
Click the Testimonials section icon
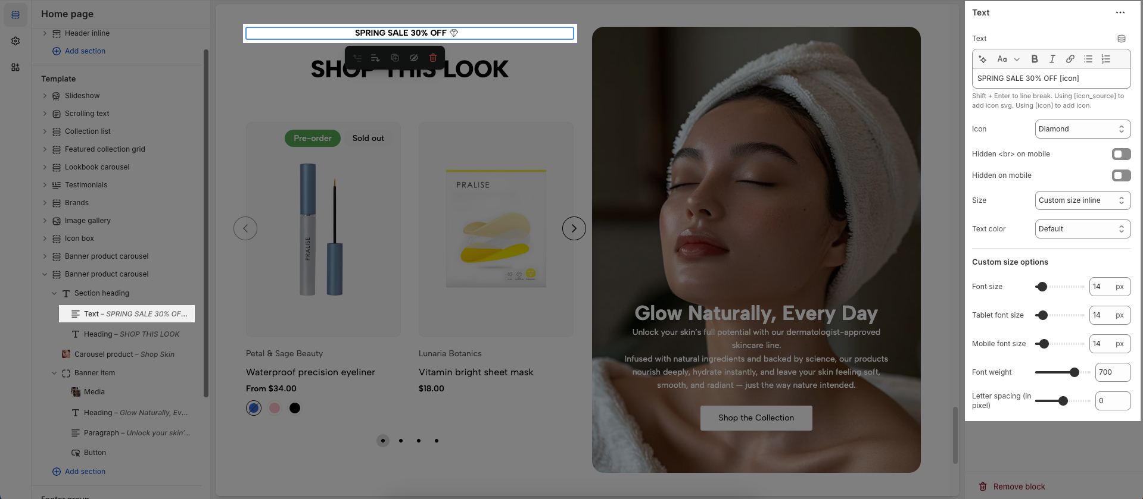click(x=57, y=185)
